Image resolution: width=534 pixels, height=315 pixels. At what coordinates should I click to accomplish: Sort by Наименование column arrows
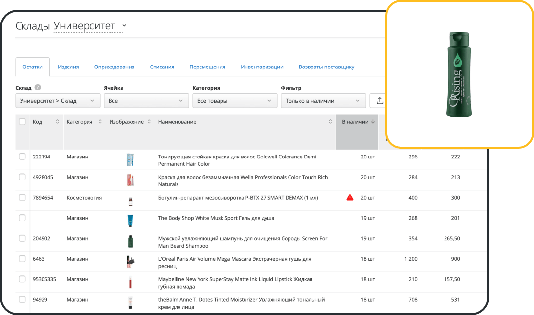(x=330, y=122)
